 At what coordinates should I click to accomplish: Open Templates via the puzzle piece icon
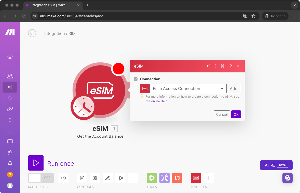(x=10, y=98)
